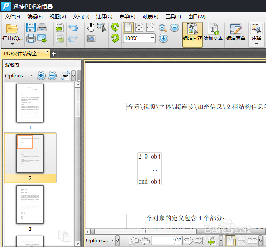The height and width of the screenshot is (247, 266).
Task: Open thumbnail panel Options dropdown
Action: point(19,75)
